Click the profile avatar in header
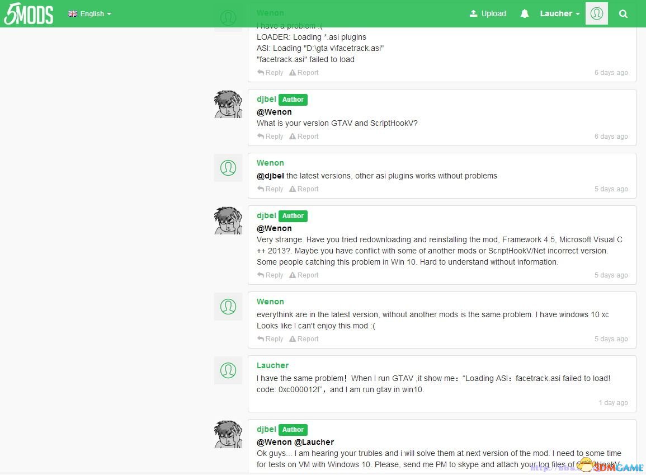This screenshot has width=646, height=475. [x=597, y=13]
